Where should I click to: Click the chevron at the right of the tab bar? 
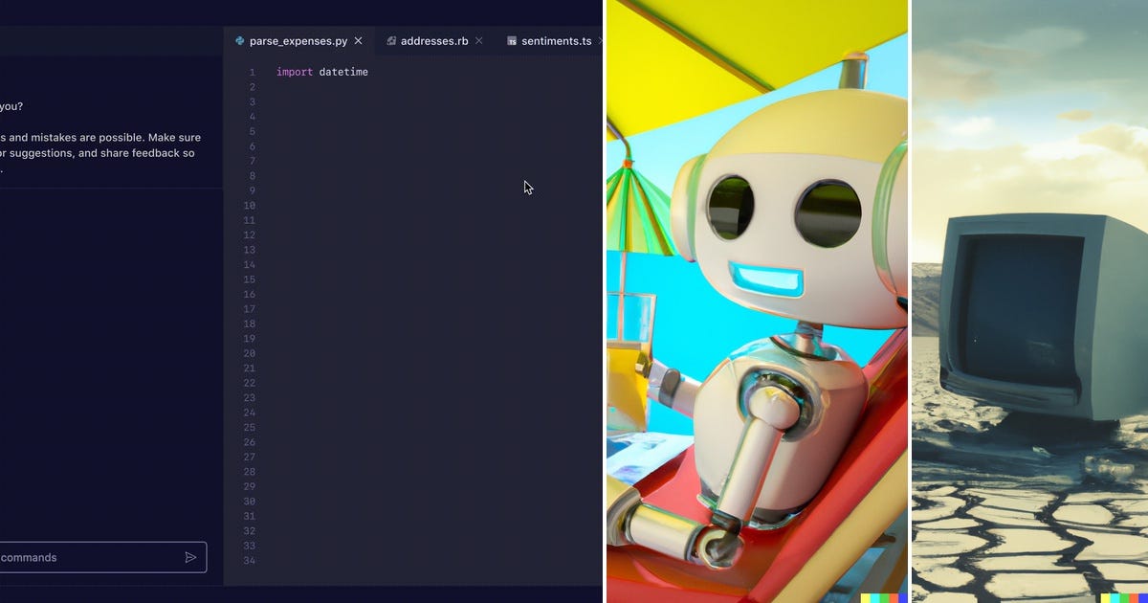pos(599,42)
